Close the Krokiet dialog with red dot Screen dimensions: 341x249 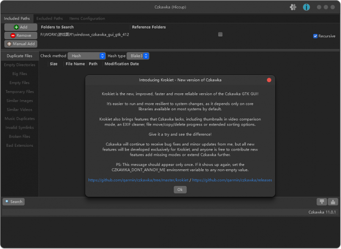(269, 80)
